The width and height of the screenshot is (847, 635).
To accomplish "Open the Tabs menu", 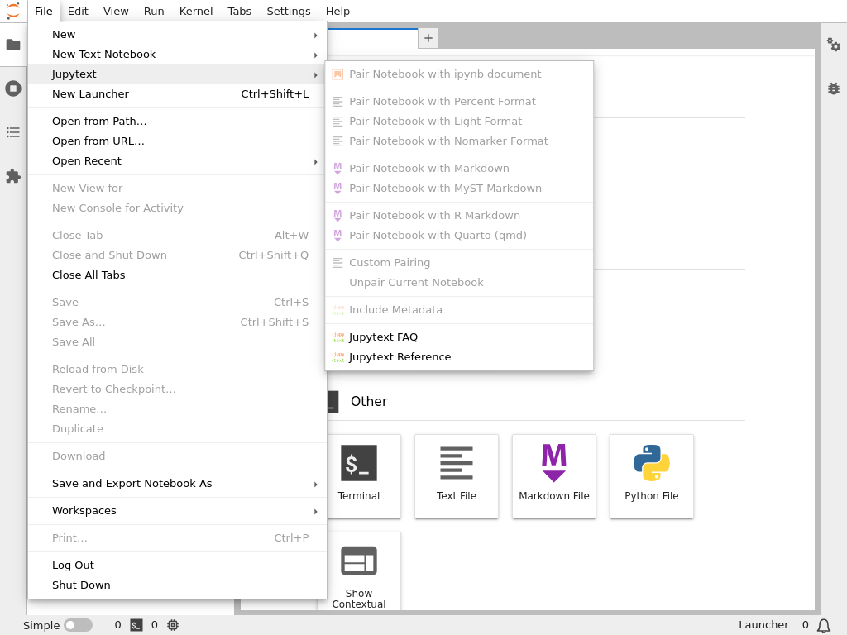I will [239, 12].
